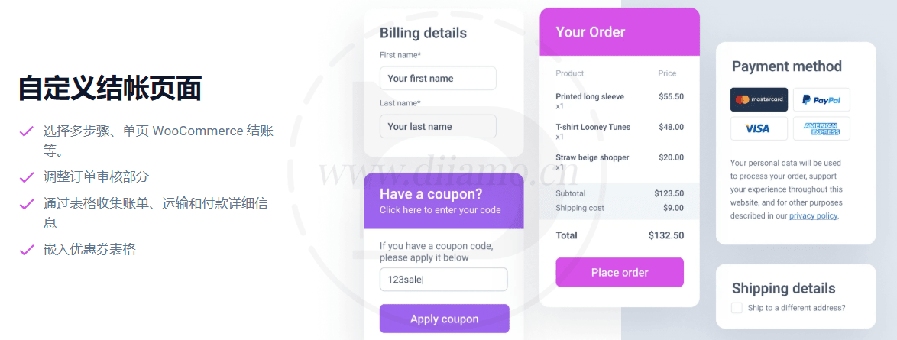Select the Mastercard payment icon
This screenshot has width=897, height=340.
tap(759, 99)
